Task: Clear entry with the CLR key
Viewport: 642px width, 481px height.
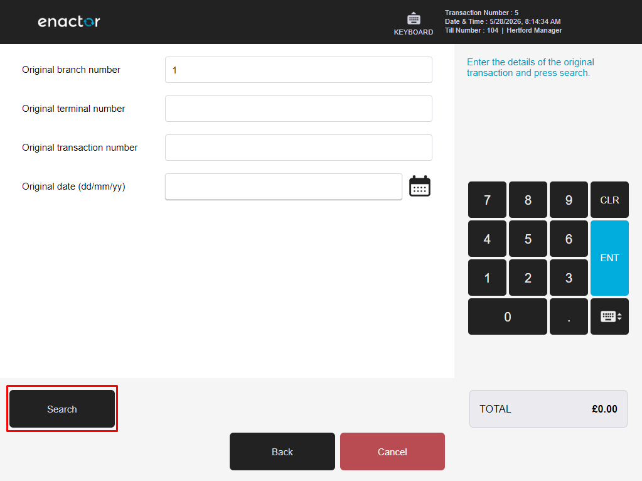Action: [x=609, y=200]
